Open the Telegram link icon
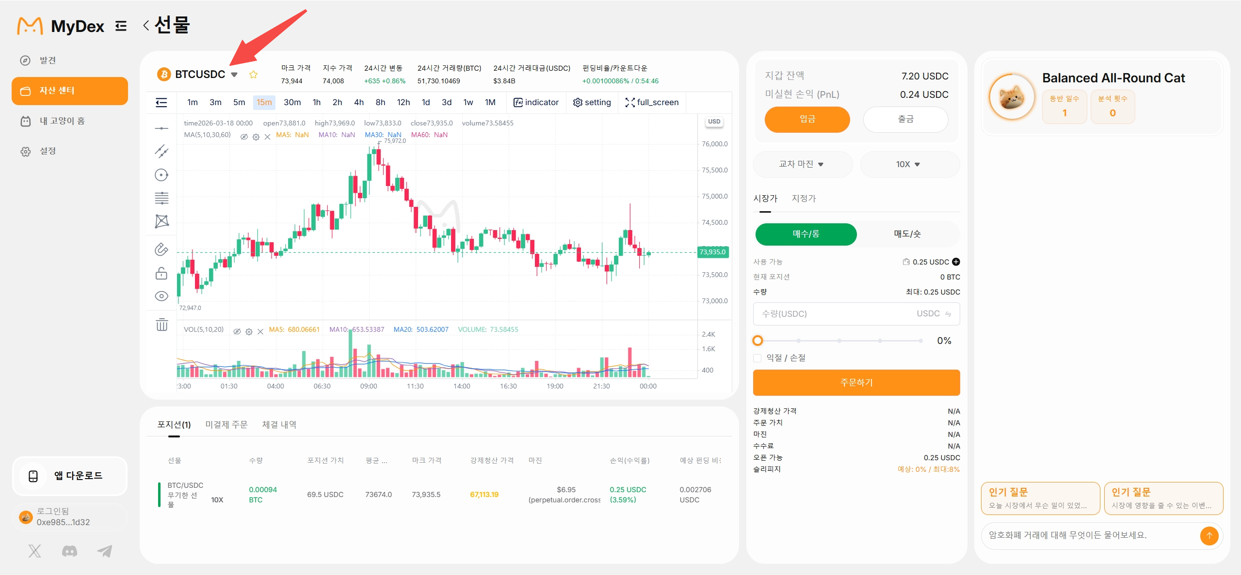Image resolution: width=1241 pixels, height=575 pixels. [x=105, y=551]
